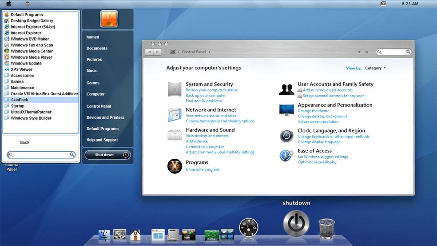The width and height of the screenshot is (437, 246).
Task: Click the Home icon in the dock
Action: [x=135, y=235]
